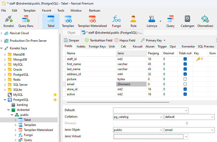The image size is (217, 142).
Task: Select the starred MySQL connection
Action: click(x=18, y=95)
